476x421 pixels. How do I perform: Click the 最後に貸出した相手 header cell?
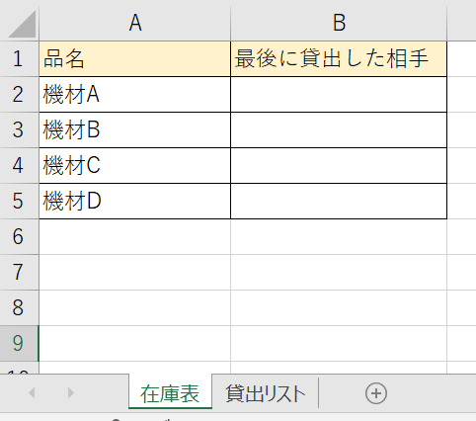(339, 59)
